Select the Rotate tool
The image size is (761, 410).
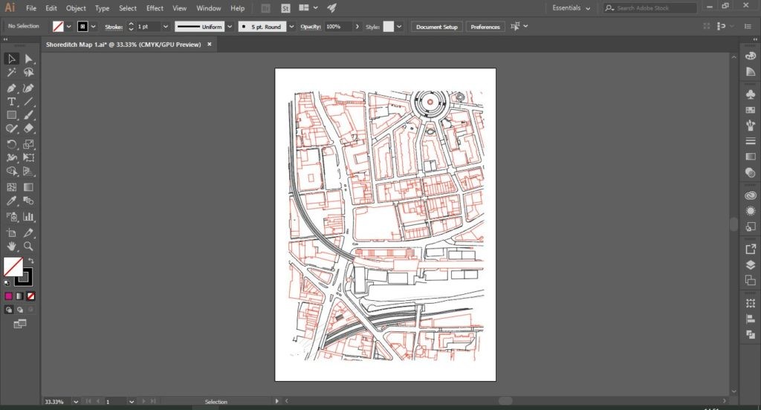pos(12,144)
